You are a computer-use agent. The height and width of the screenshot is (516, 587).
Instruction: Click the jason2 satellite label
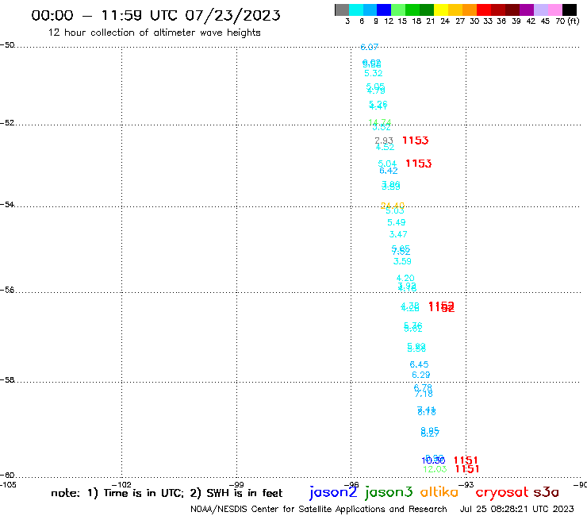point(333,492)
